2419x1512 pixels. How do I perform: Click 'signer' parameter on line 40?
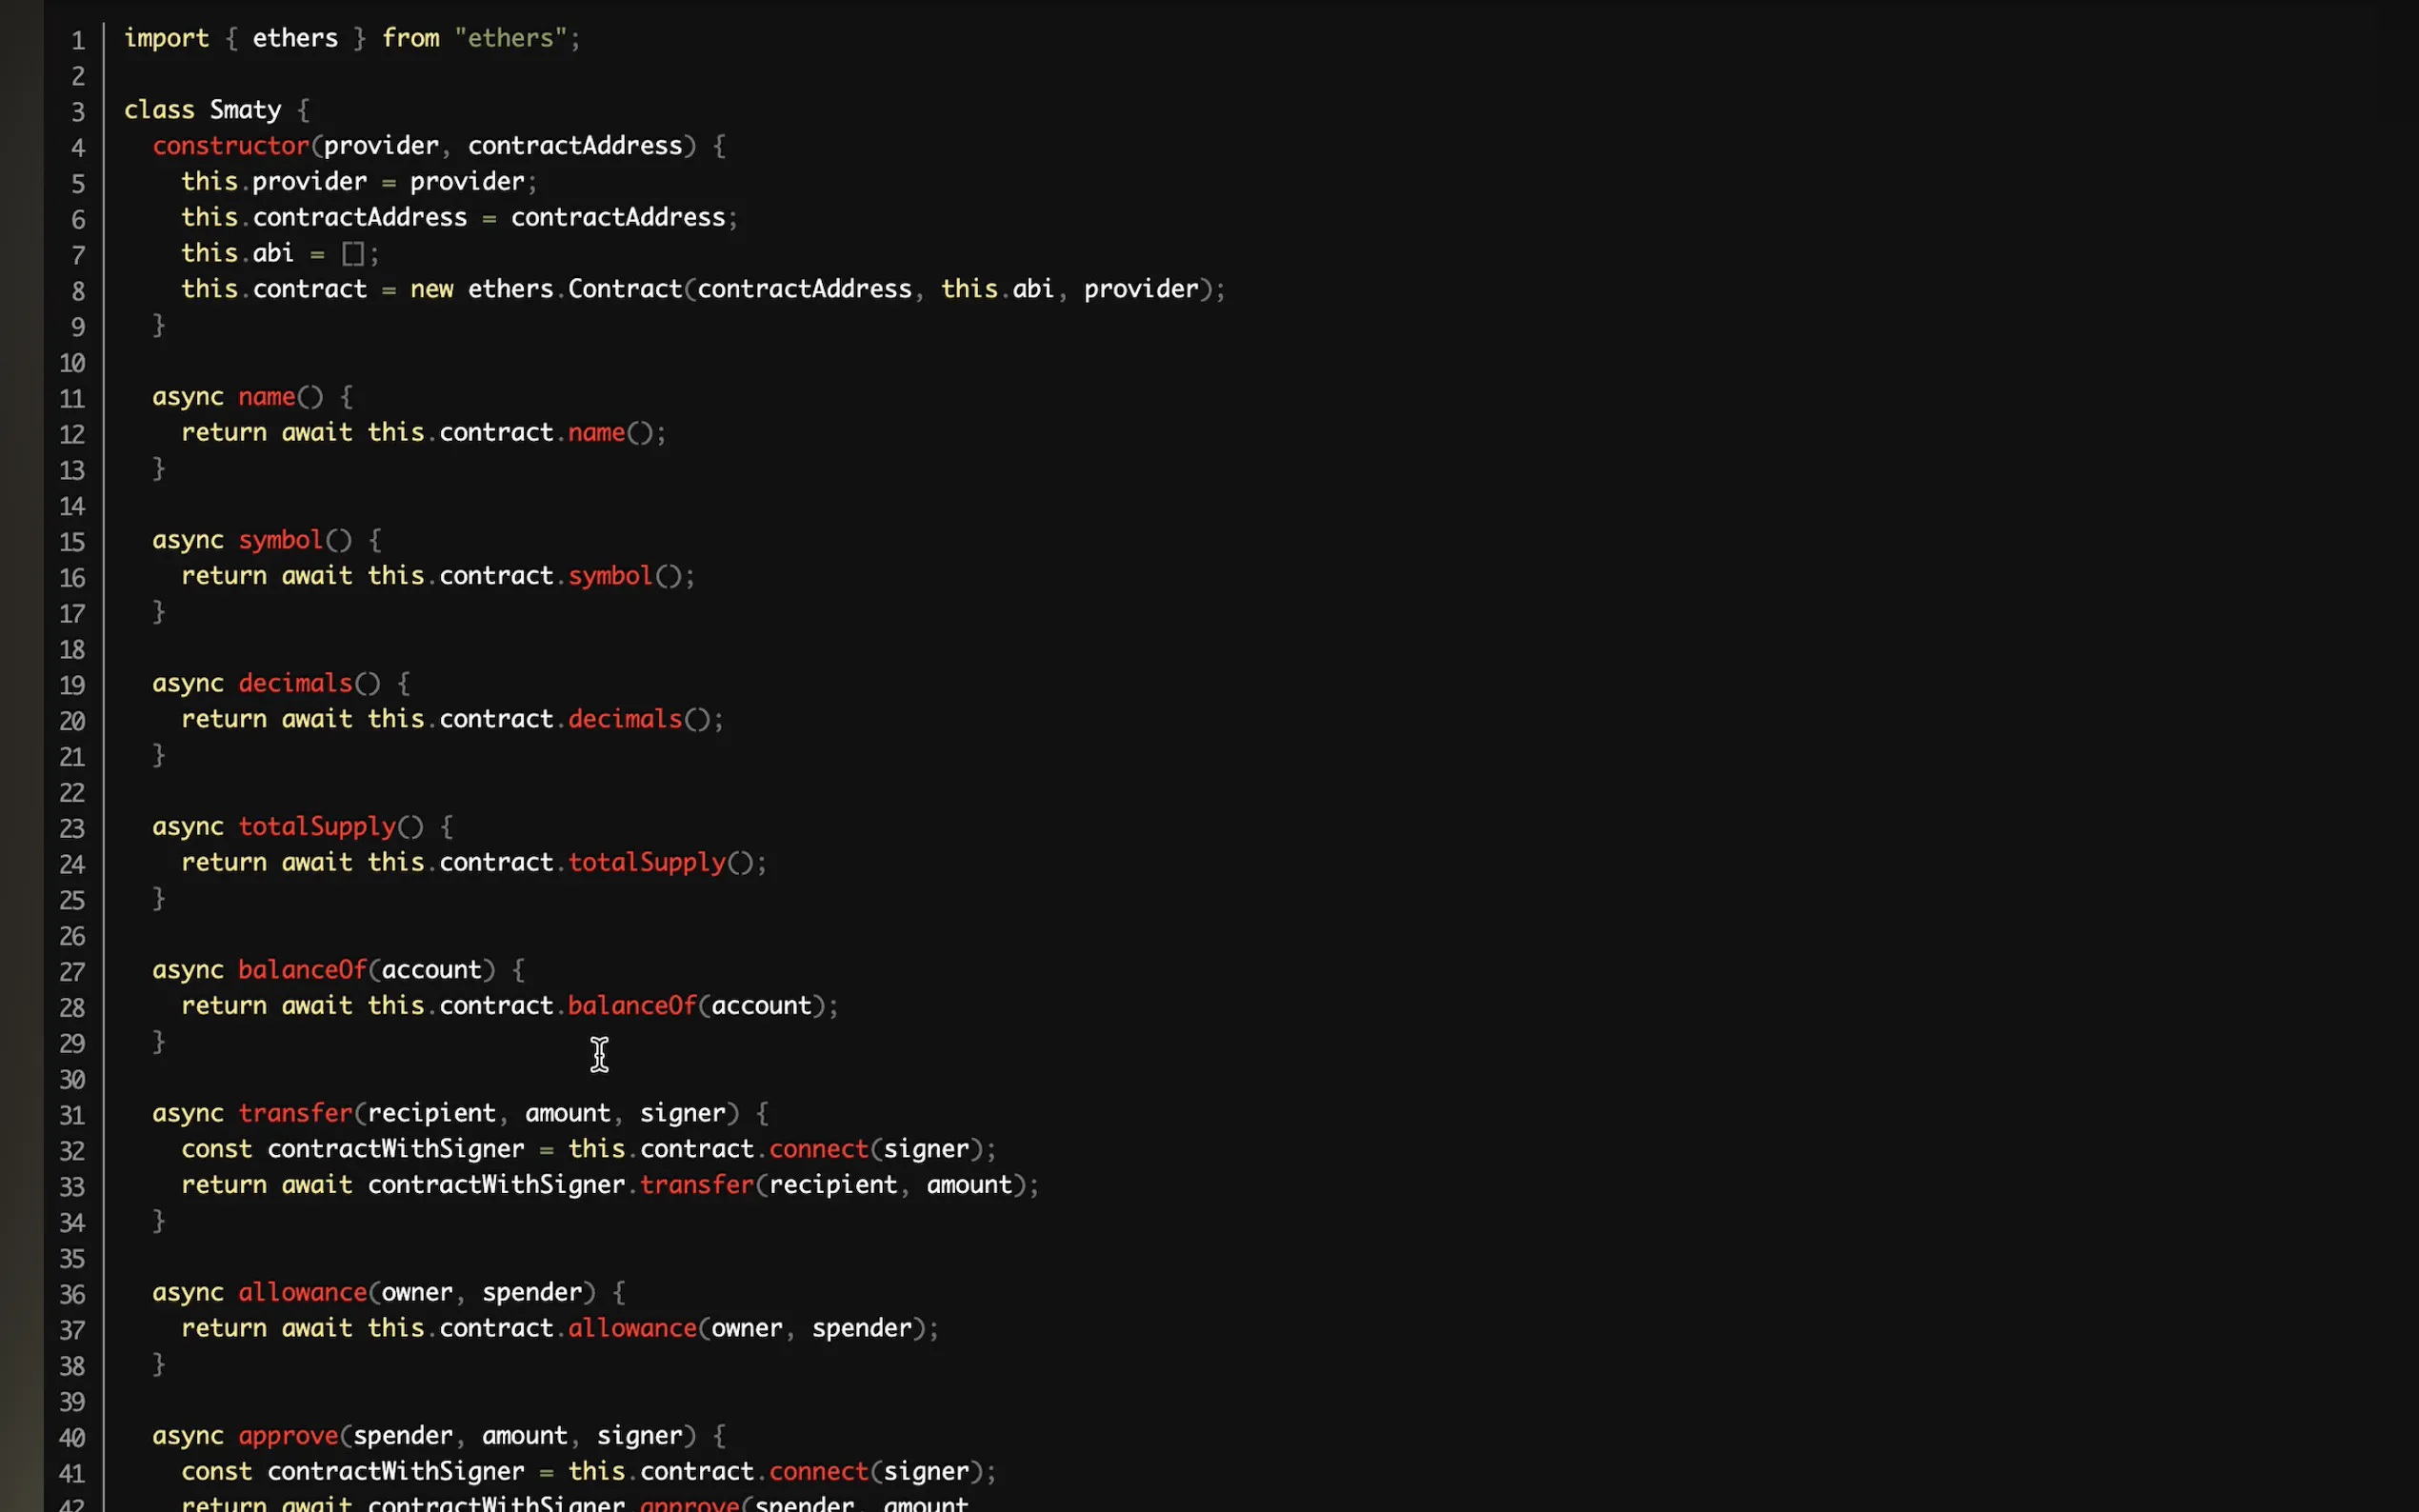[640, 1437]
